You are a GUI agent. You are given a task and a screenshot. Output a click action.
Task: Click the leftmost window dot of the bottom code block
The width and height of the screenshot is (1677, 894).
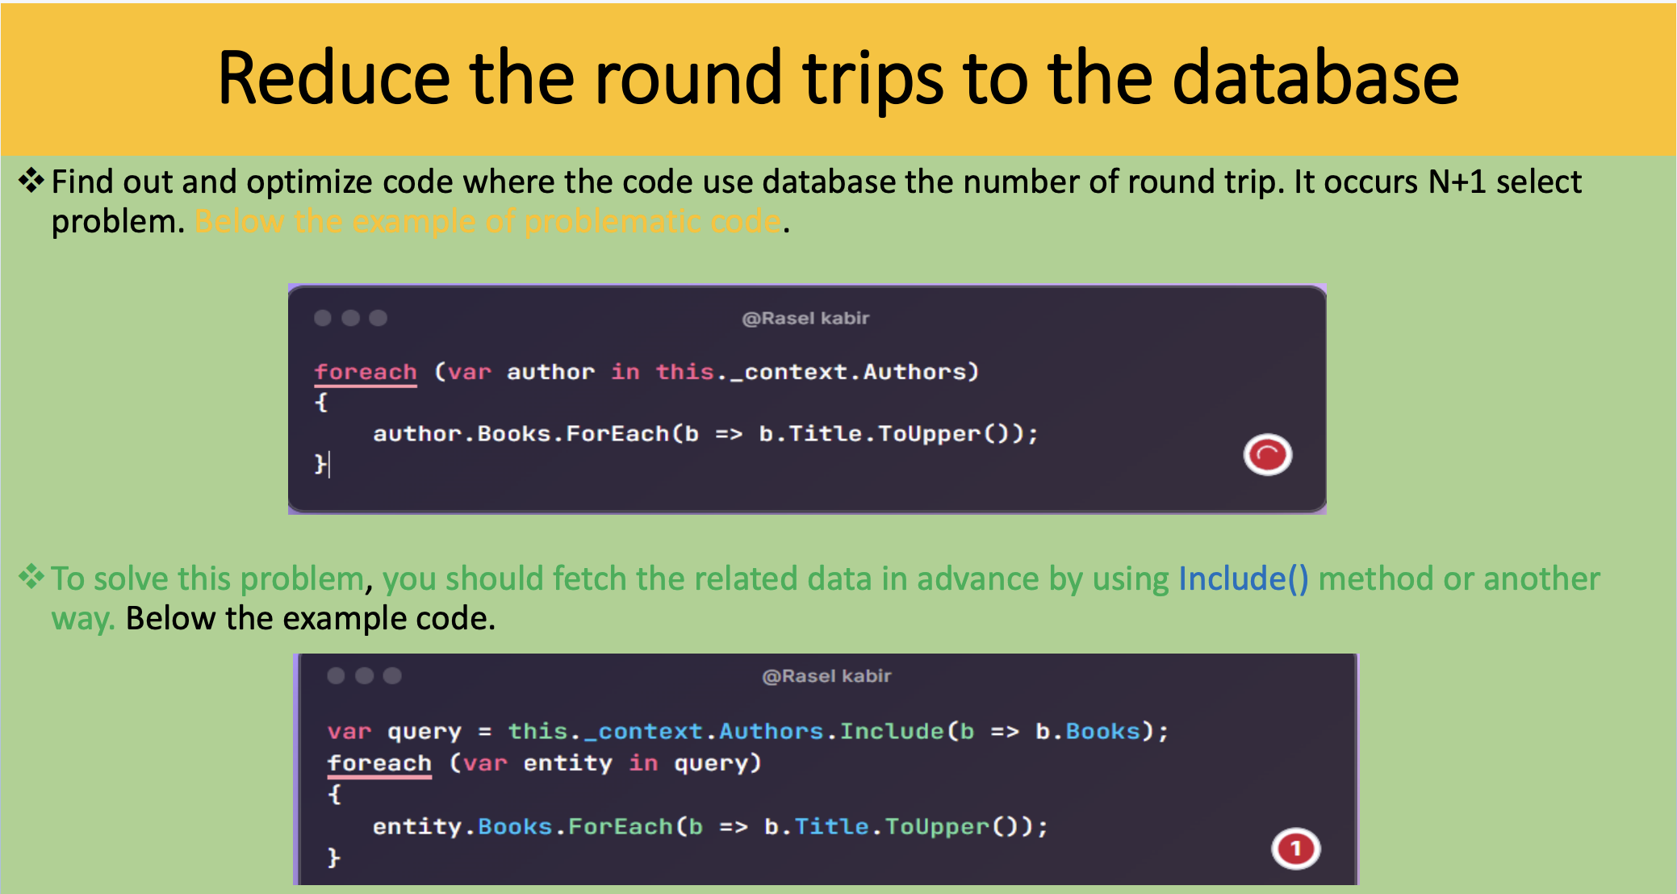(x=337, y=675)
